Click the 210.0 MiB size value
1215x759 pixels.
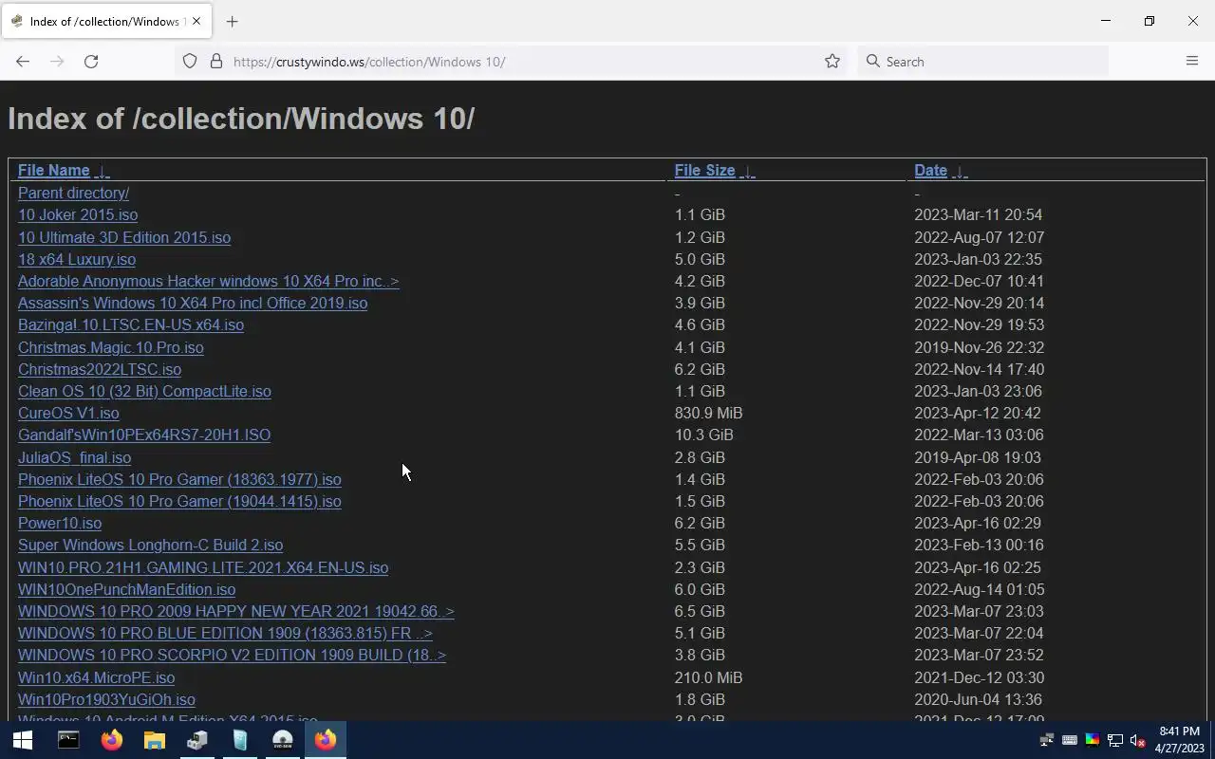point(709,677)
